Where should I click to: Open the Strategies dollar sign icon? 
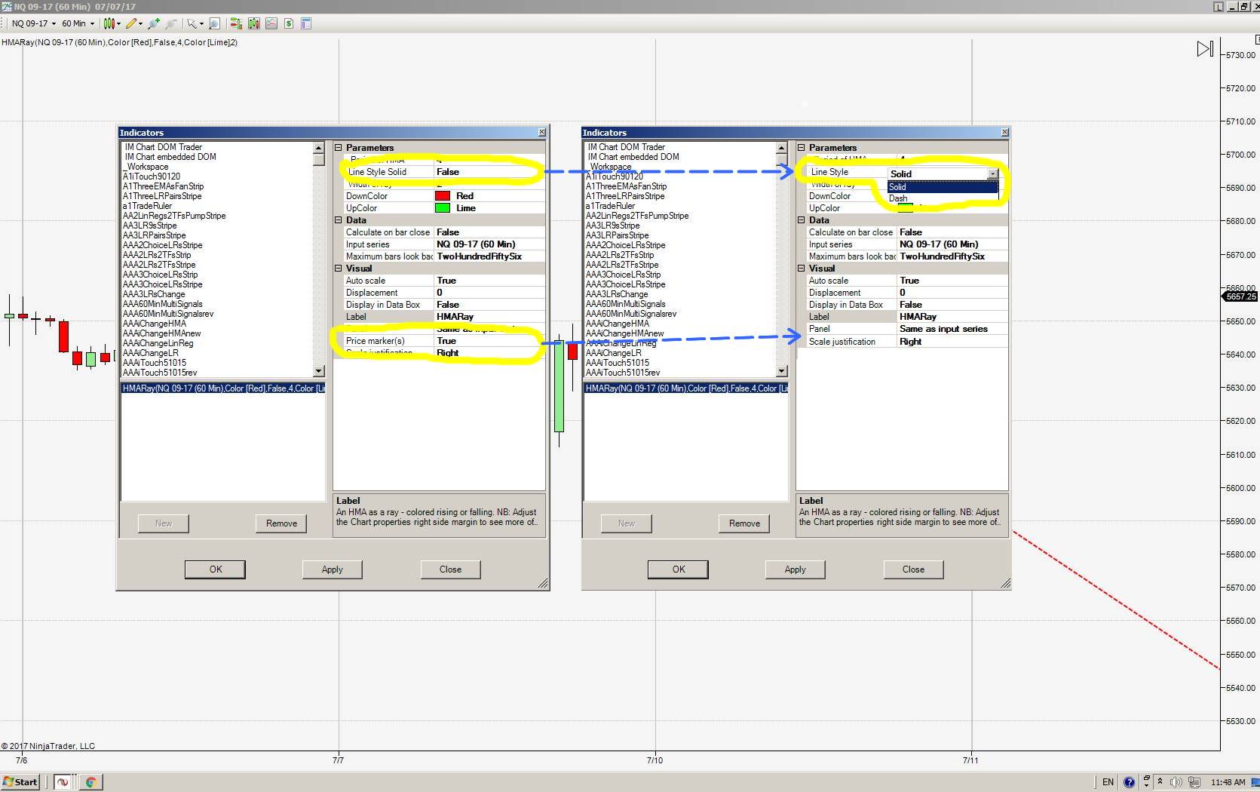(289, 23)
